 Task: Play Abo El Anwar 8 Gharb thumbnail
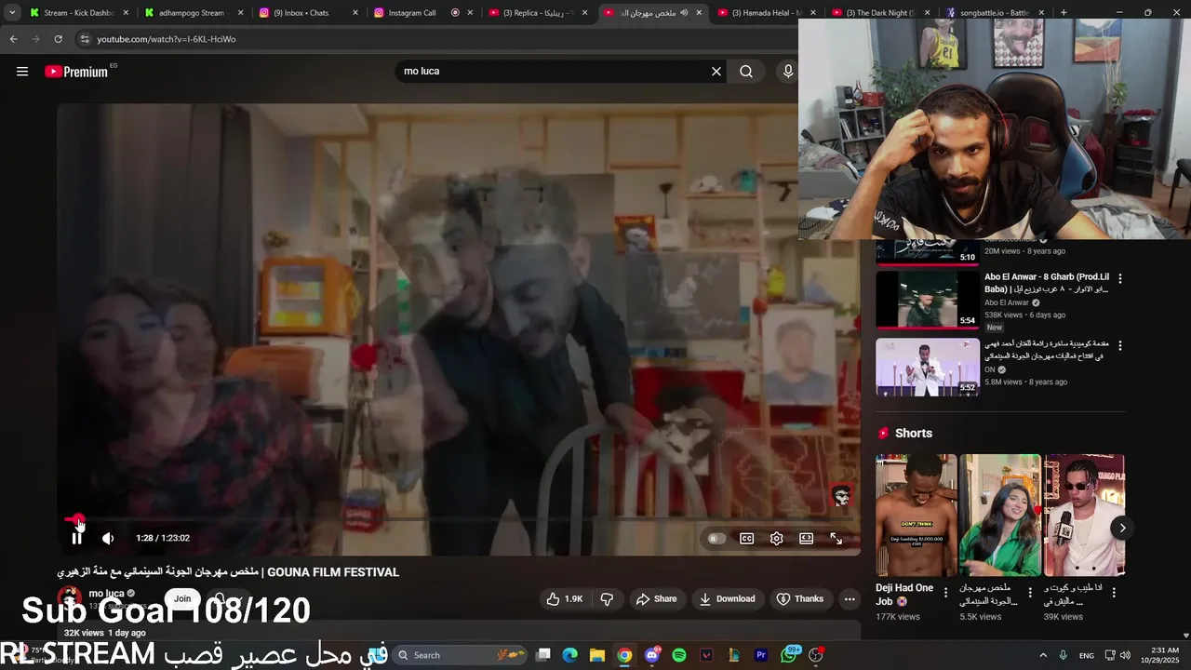coord(928,300)
